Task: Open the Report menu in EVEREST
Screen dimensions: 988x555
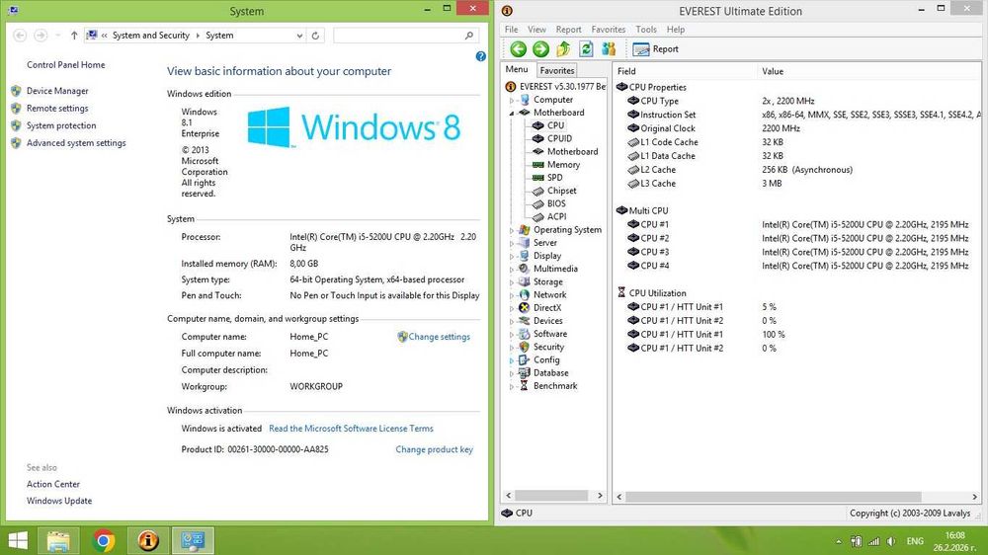Action: [x=568, y=29]
